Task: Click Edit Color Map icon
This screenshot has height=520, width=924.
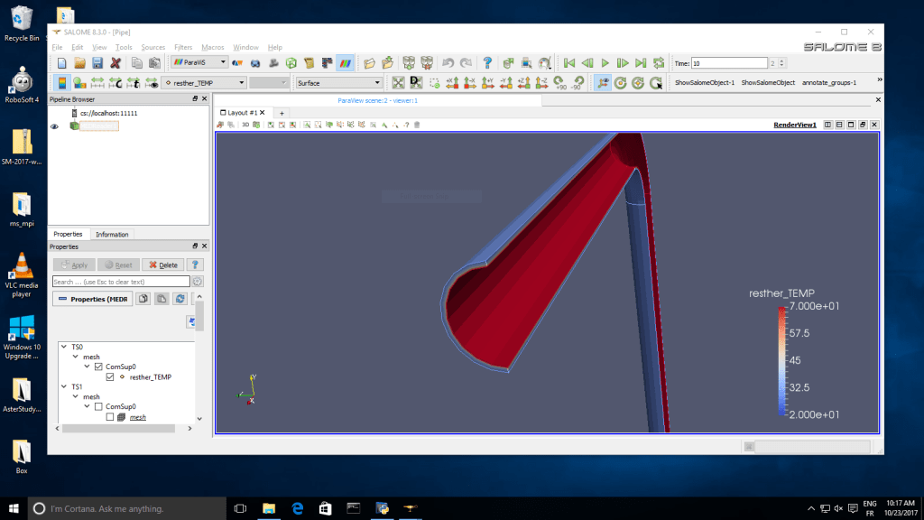Action: point(79,83)
